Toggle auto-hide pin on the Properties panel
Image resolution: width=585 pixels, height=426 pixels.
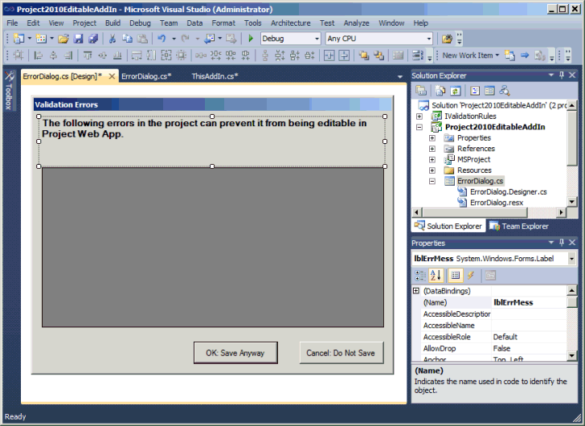click(x=562, y=243)
